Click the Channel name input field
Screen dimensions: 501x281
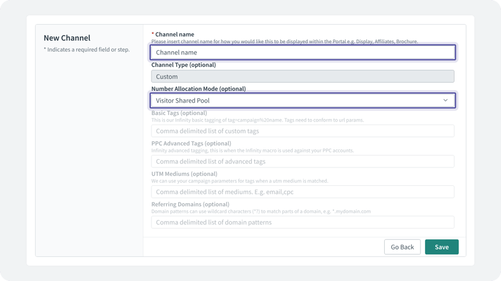[302, 52]
